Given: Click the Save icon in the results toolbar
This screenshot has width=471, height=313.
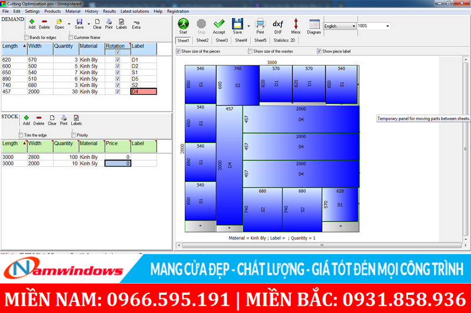Looking at the screenshot, I should tap(237, 24).
